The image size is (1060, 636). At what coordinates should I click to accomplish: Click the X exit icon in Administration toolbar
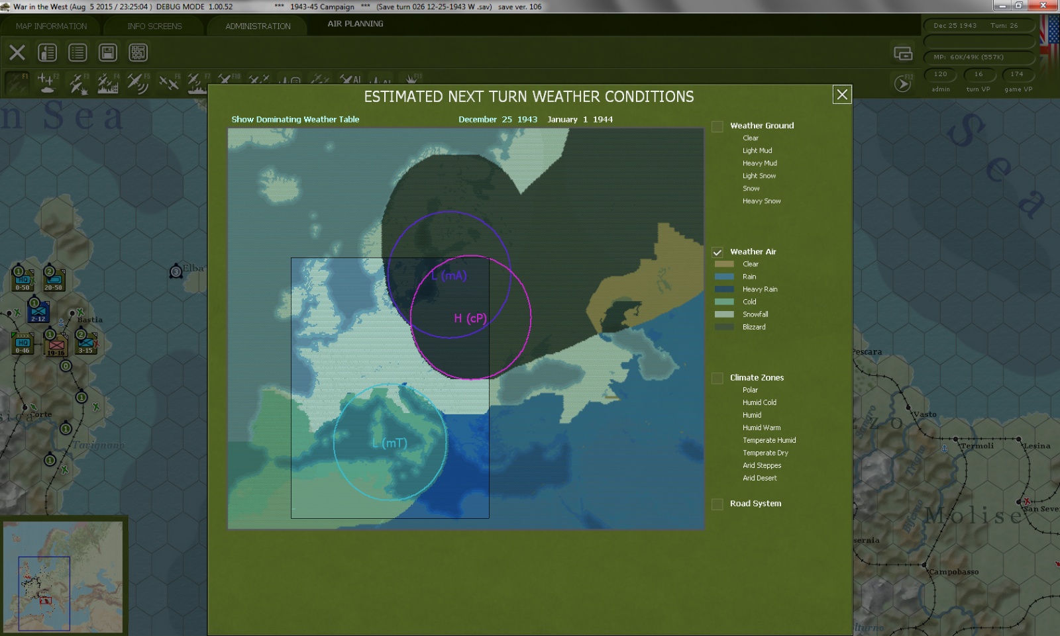(17, 53)
